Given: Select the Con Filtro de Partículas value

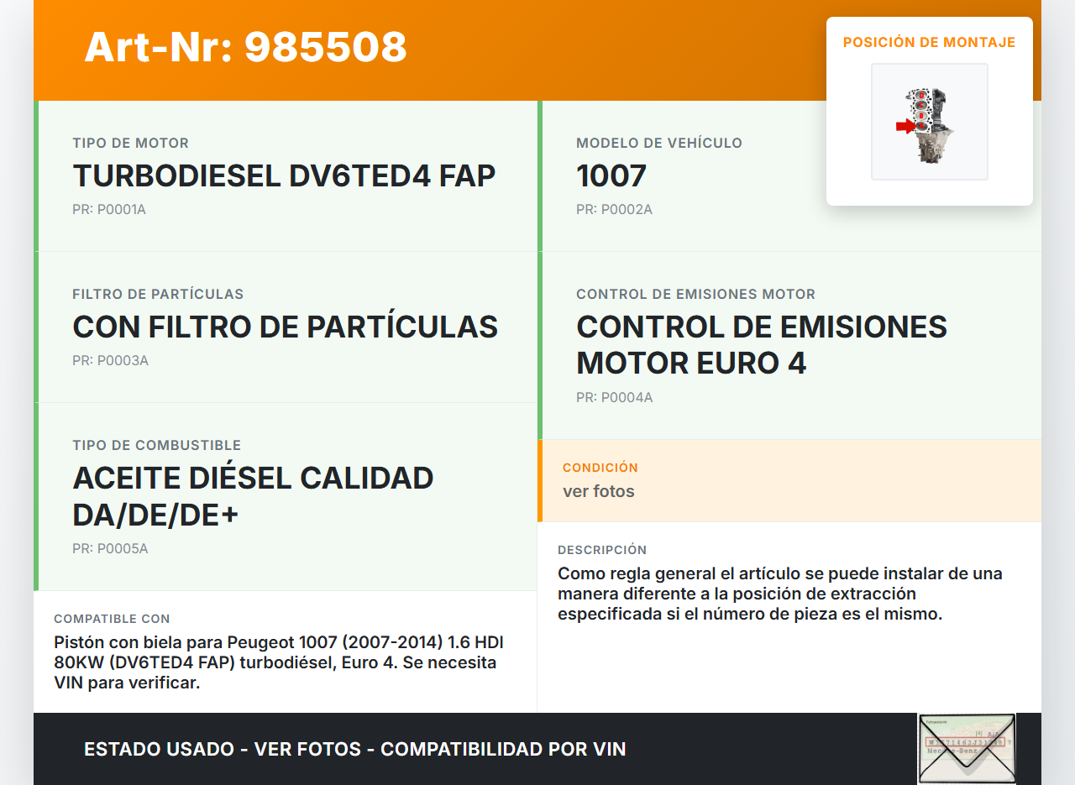Looking at the screenshot, I should pyautogui.click(x=285, y=327).
